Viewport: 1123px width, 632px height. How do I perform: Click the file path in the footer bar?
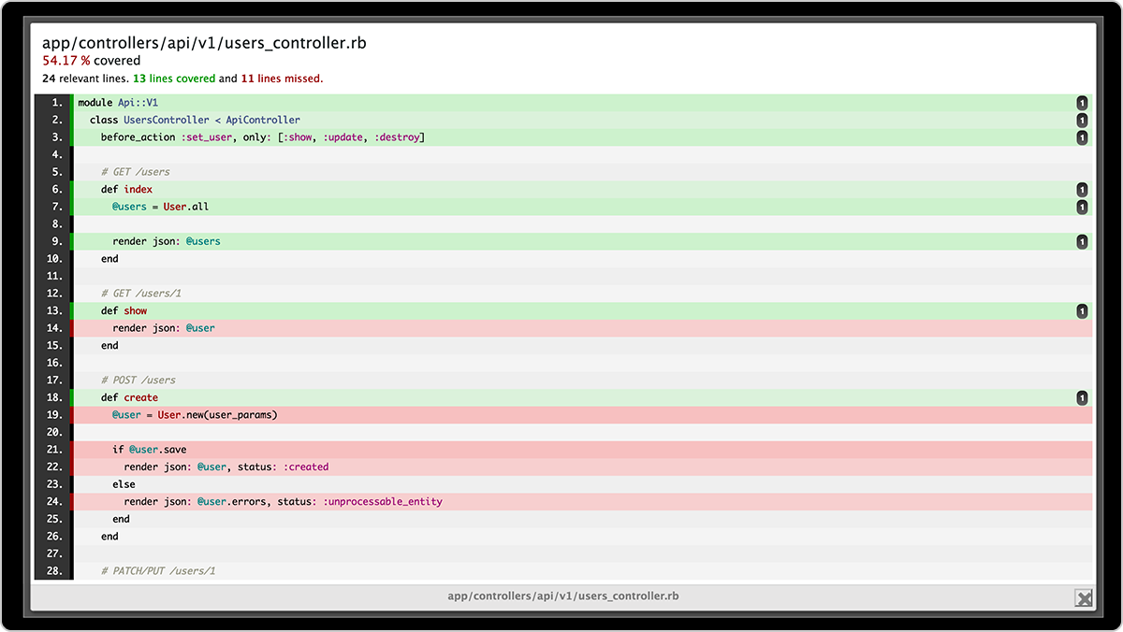[562, 596]
